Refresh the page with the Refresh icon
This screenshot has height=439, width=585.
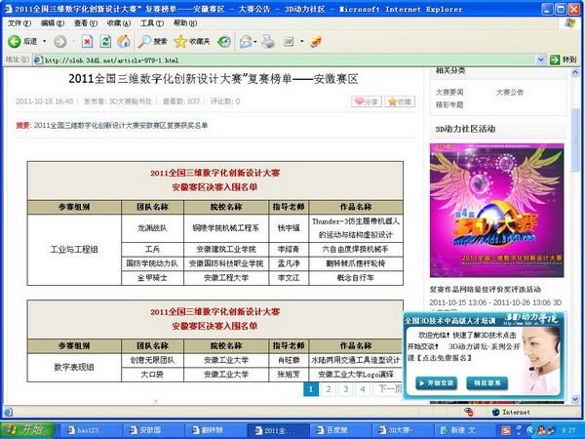tap(104, 41)
